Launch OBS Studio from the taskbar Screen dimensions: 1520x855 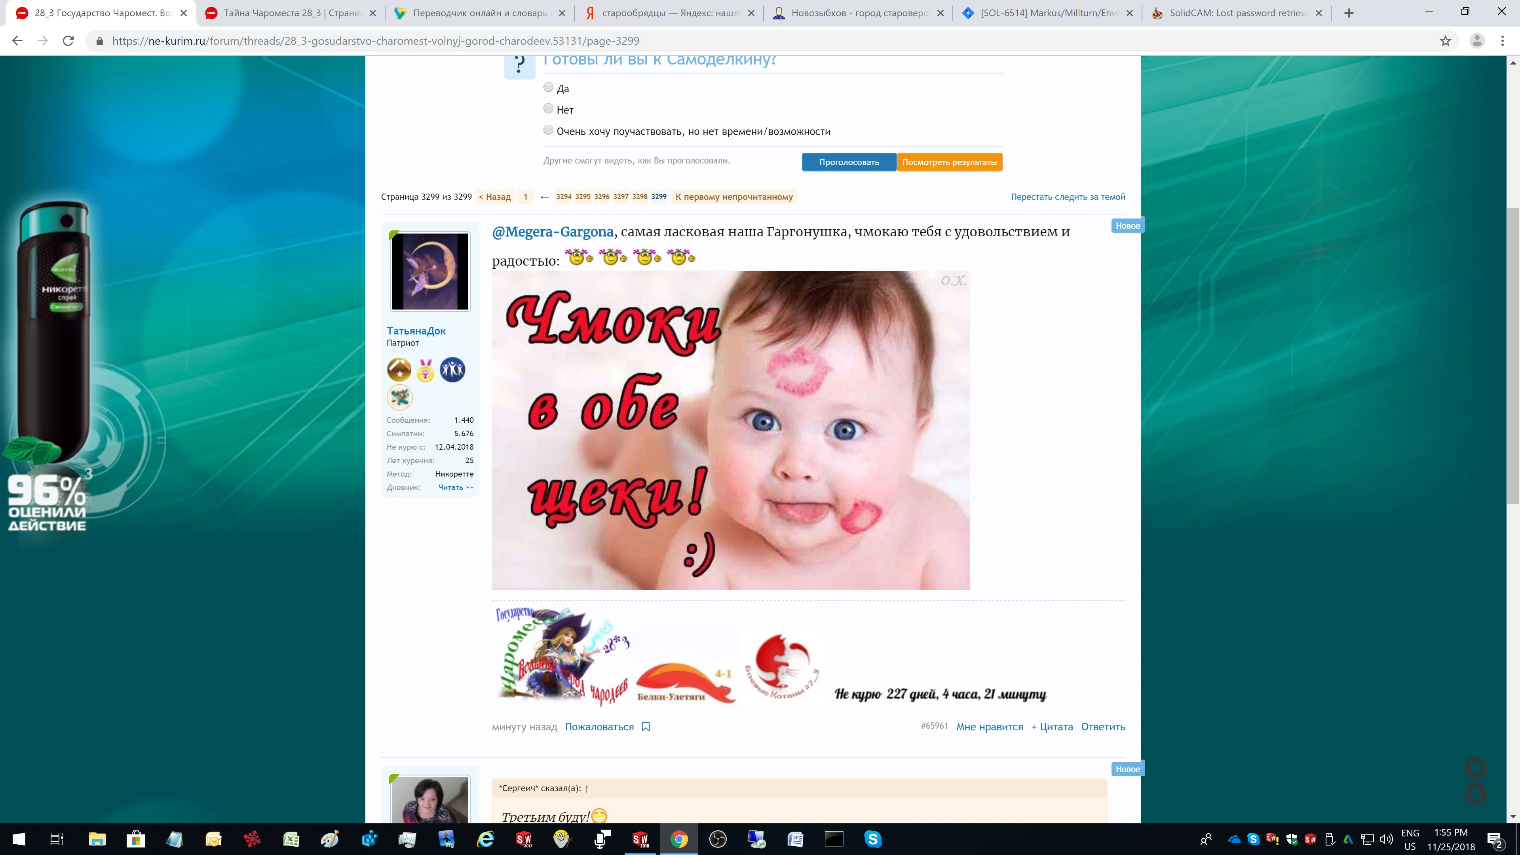pos(718,840)
